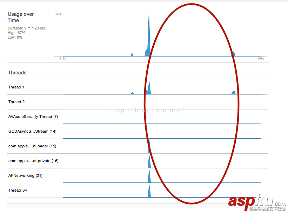Click the com.apple....et.private (16) activity spike
This screenshot has height=213, width=288.
(149, 162)
